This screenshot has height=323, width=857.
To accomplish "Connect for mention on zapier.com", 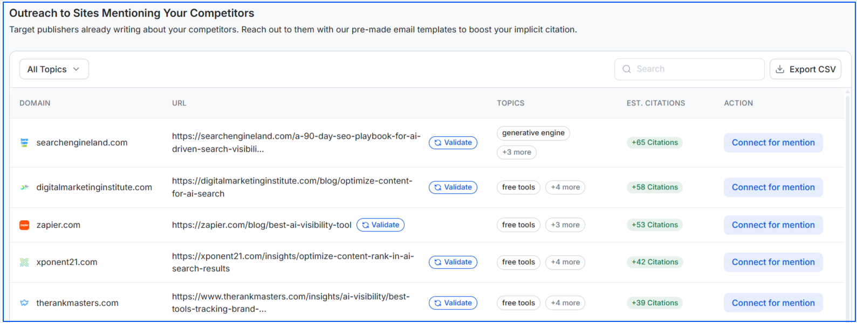I will tap(773, 225).
